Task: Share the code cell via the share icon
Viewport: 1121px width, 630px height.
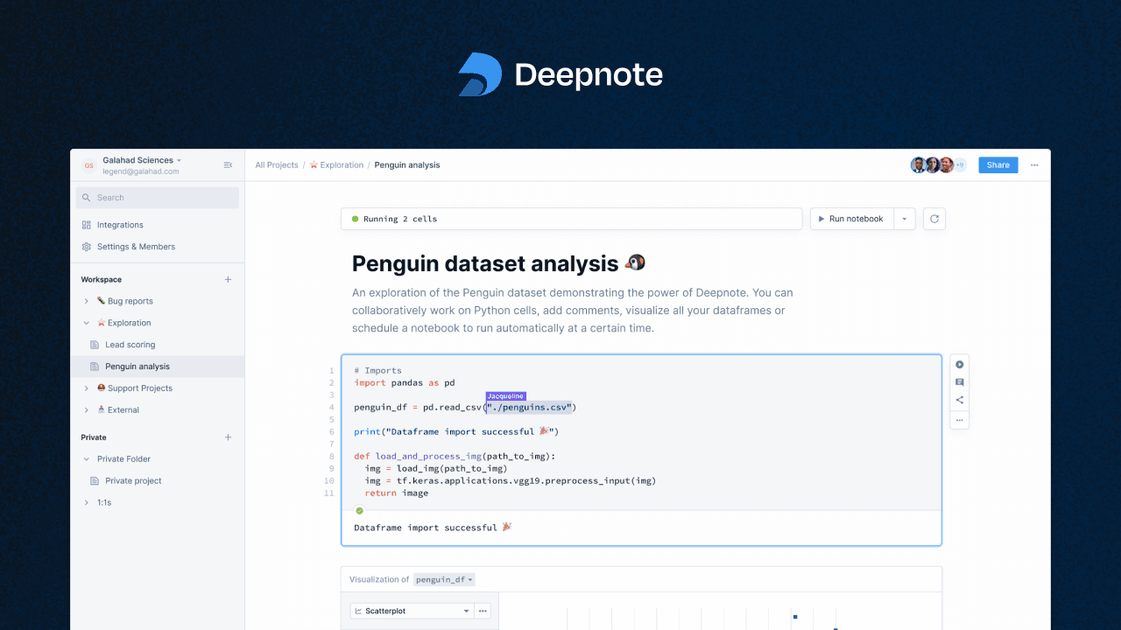Action: pos(959,399)
